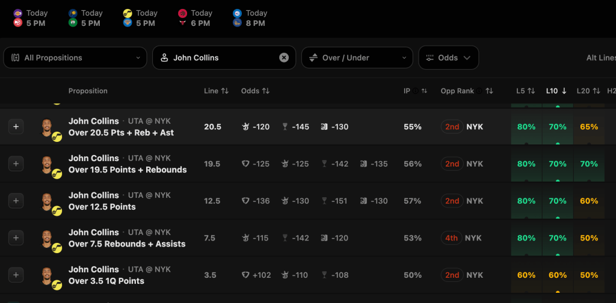
Task: Add Over 20.5 Pts + Reb + Ast prop
Action: tap(16, 127)
